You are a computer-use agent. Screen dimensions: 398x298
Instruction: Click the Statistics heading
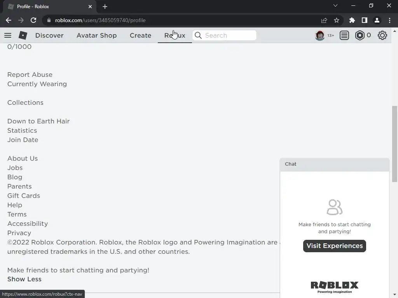click(x=22, y=130)
